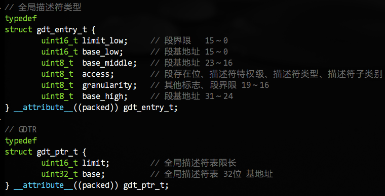Click the // GDTR comment
The image size is (385, 196).
[21, 130]
